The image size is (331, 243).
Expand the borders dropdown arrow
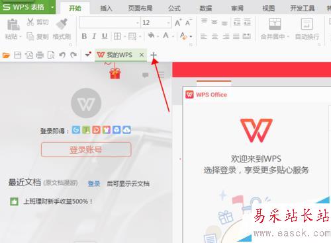pyautogui.click(x=124, y=36)
